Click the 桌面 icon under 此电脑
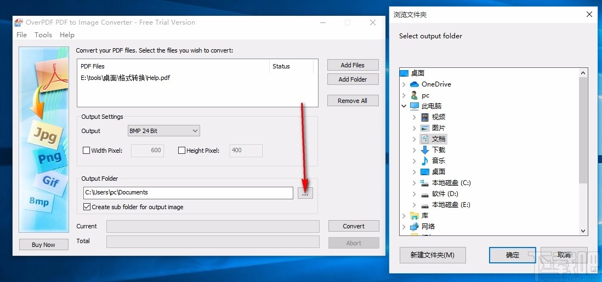 point(424,172)
